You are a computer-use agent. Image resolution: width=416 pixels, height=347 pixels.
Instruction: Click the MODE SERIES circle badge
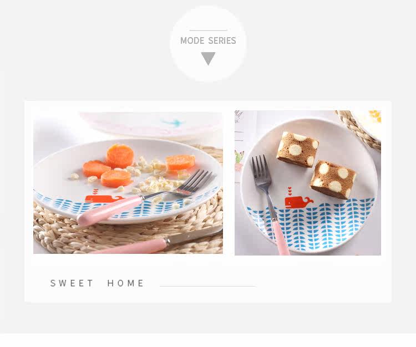click(208, 44)
